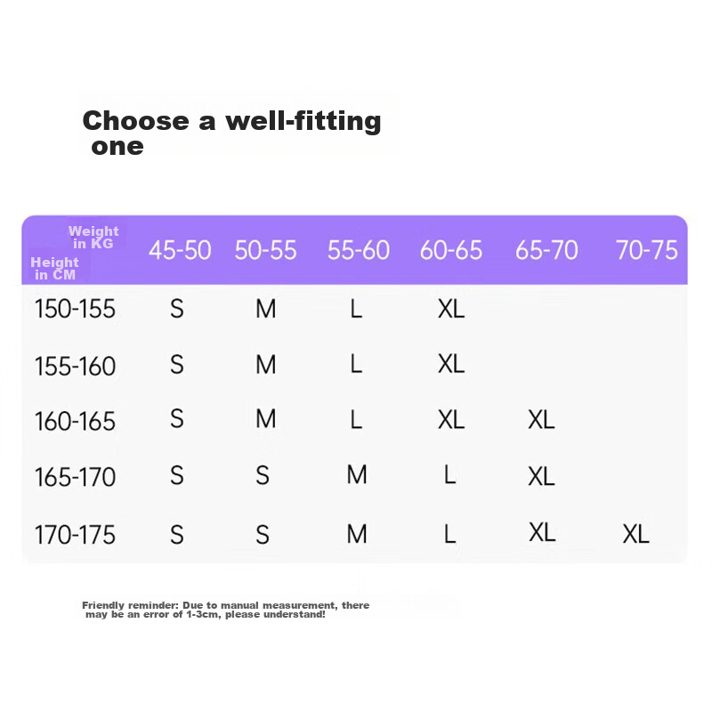
Task: Click XL for 160-165 height, 65-70 weight
Action: click(541, 420)
